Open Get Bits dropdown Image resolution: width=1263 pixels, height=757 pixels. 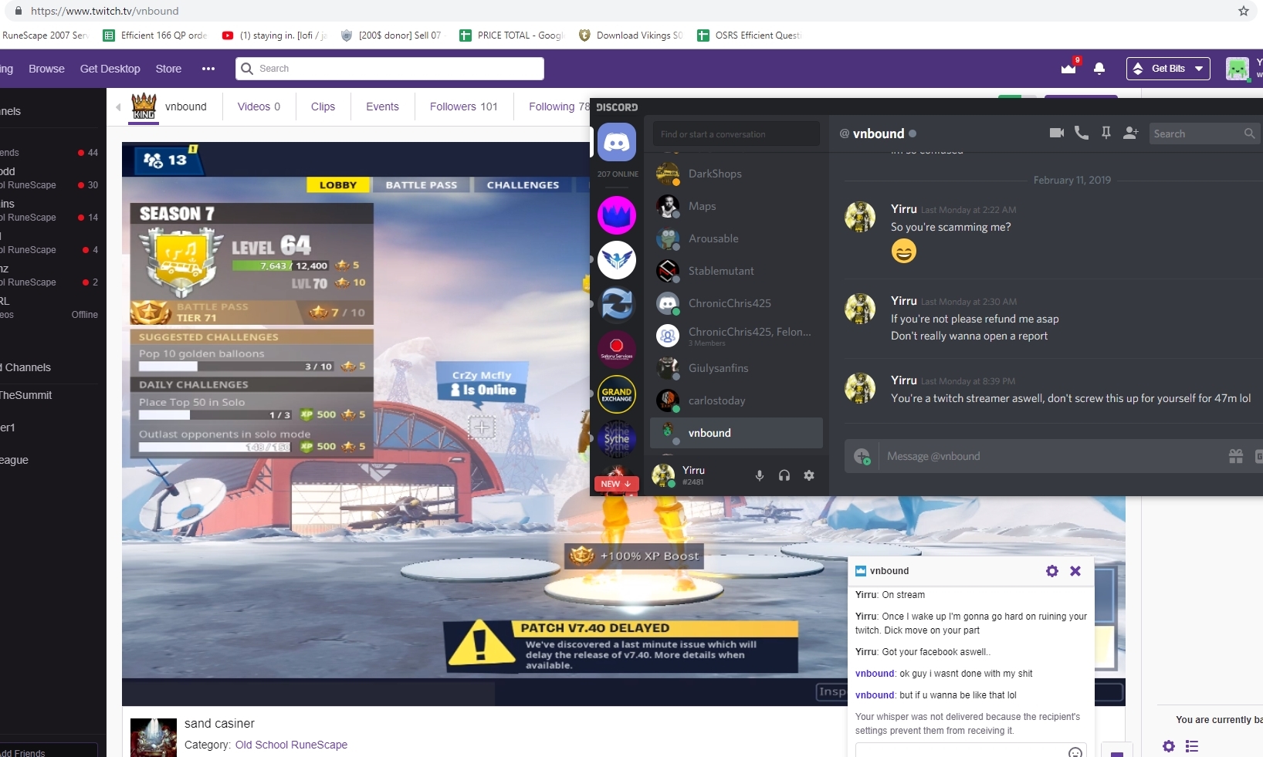coord(1168,68)
